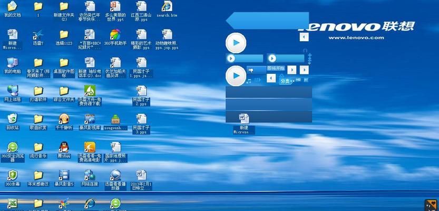Open the 网络连接 shortcut
Image resolution: width=439 pixels, height=211 pixels.
90,175
